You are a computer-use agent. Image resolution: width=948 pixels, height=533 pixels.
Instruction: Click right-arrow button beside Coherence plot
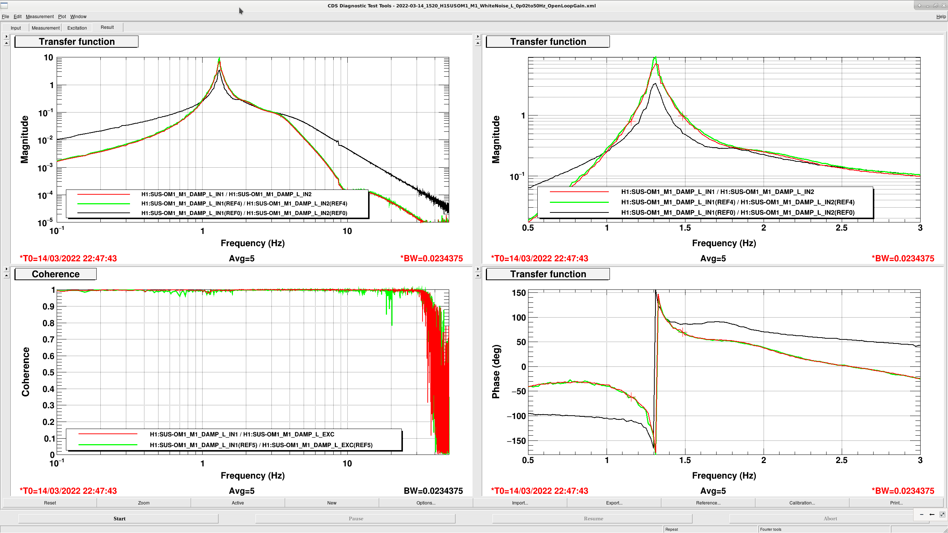click(x=6, y=269)
